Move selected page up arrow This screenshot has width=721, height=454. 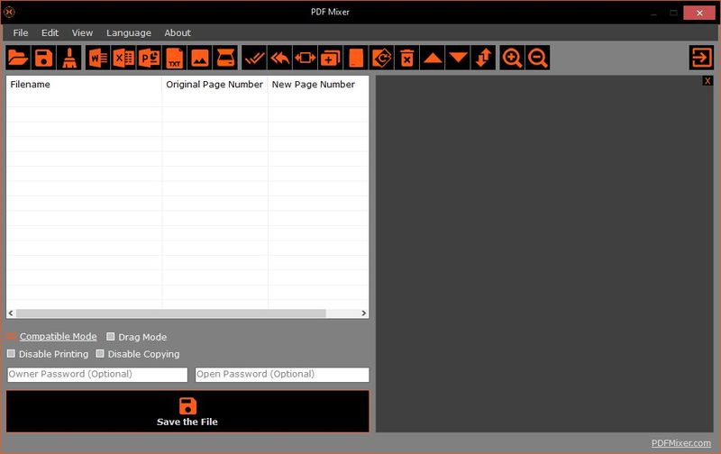[x=433, y=58]
